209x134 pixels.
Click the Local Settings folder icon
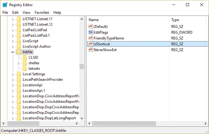(x=19, y=74)
